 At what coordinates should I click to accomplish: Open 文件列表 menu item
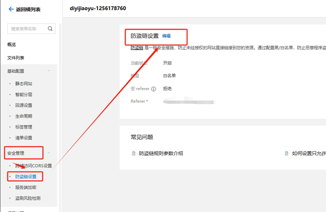point(15,57)
